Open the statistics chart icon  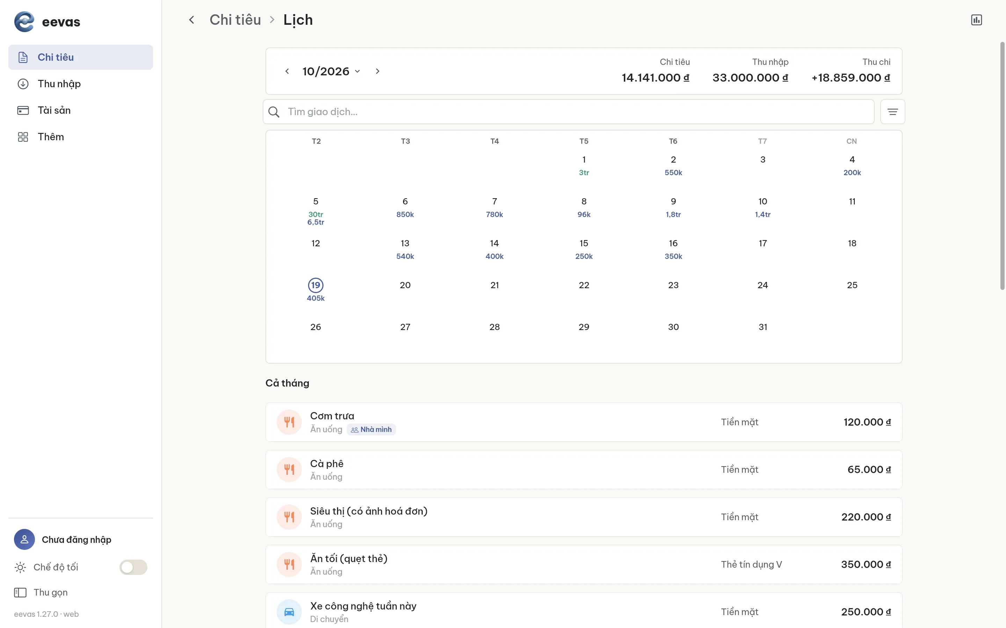tap(976, 20)
